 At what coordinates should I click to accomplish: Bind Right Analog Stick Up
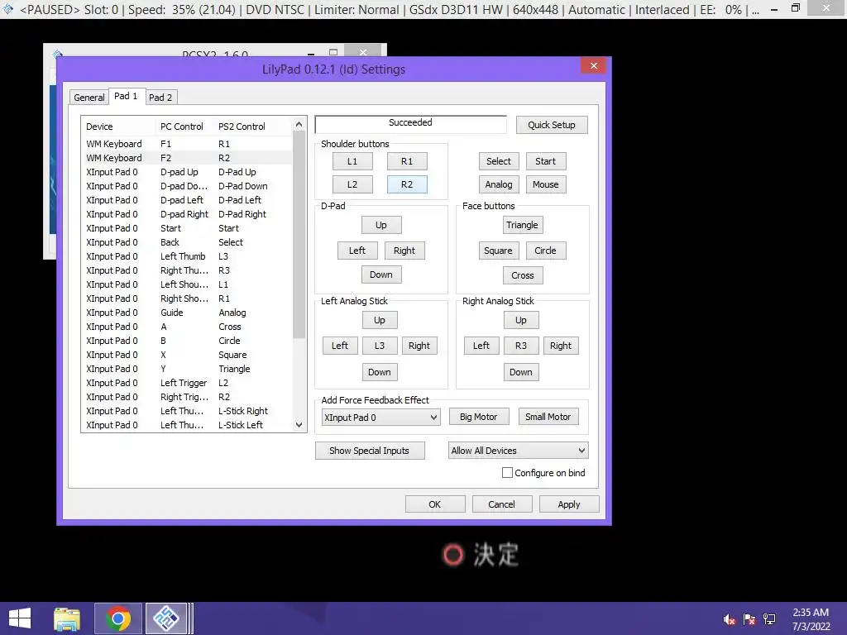coord(521,320)
